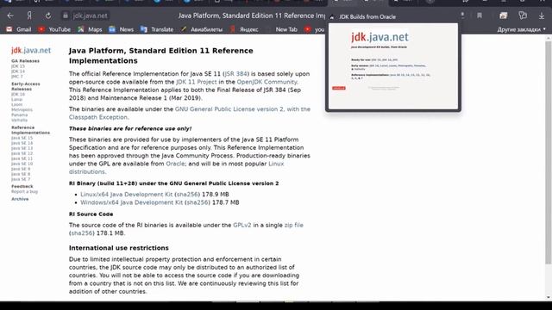Viewport: 552px width, 310px height.
Task: Follow the OpenJDK Community link
Action: pos(267,82)
